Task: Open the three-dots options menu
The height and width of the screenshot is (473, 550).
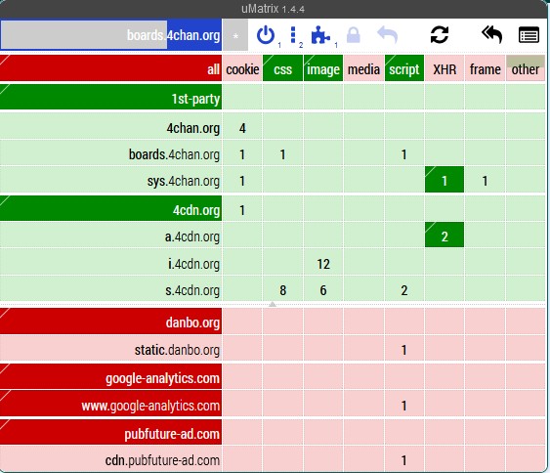Action: 293,35
